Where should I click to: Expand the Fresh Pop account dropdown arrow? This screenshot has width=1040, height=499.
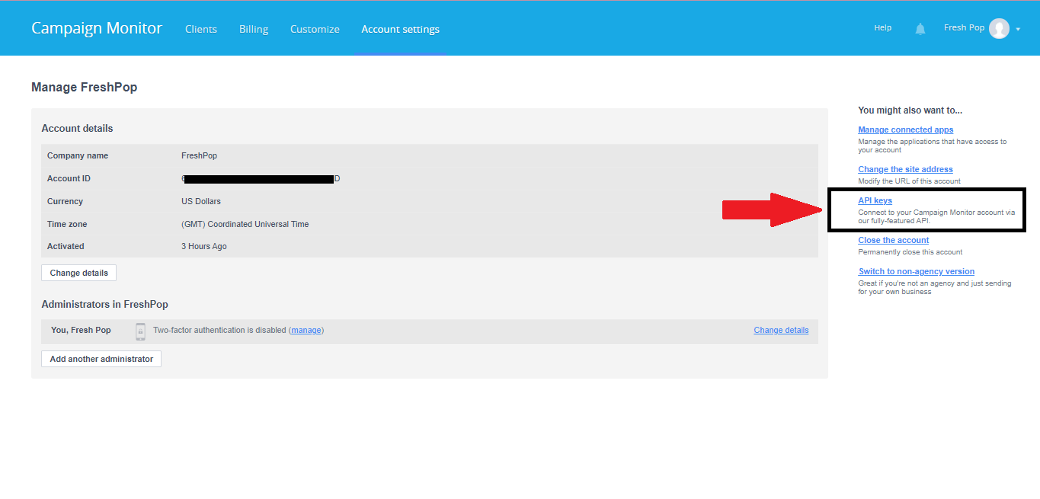[x=1018, y=29]
